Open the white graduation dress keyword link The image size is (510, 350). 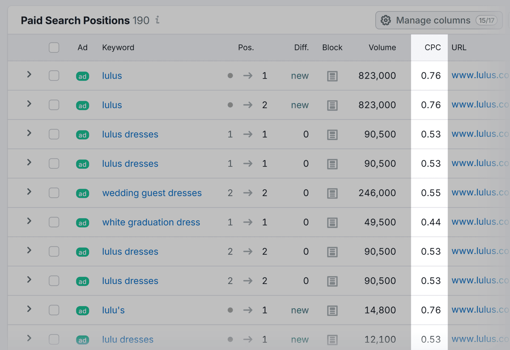coord(151,222)
